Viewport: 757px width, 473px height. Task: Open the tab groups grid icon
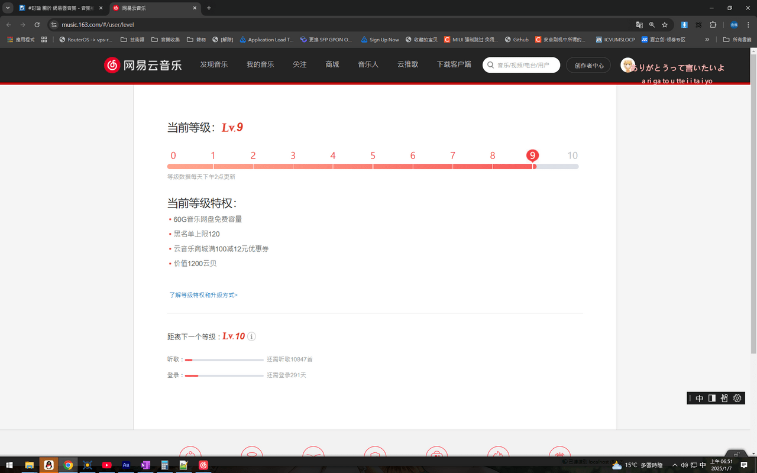pos(44,40)
